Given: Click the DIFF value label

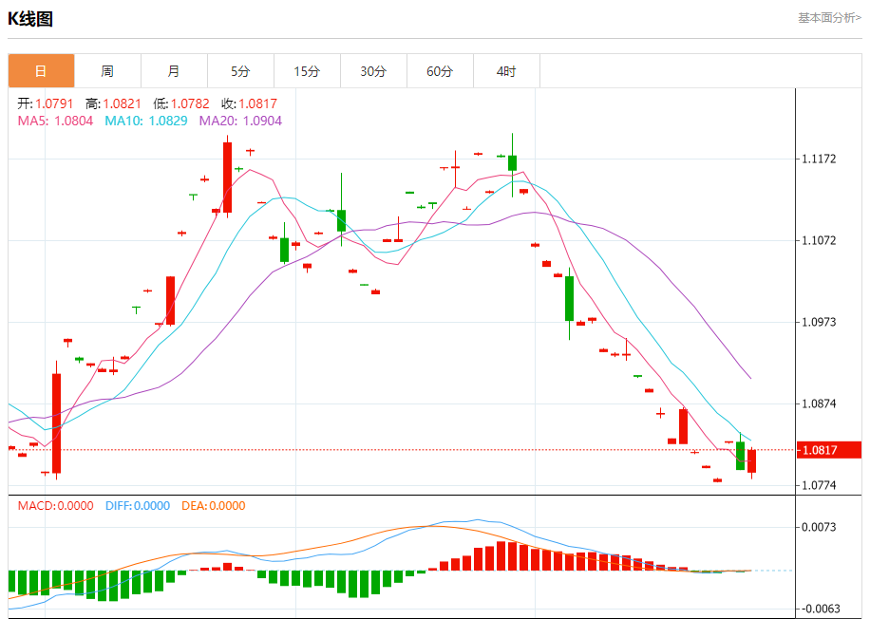Looking at the screenshot, I should click(137, 506).
